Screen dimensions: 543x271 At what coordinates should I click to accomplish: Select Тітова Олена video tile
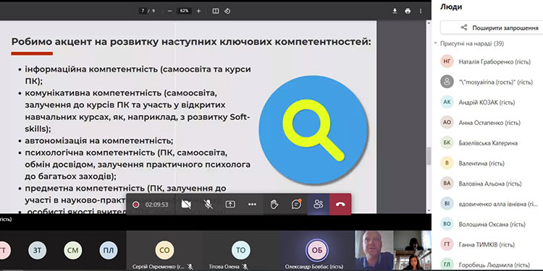click(240, 251)
